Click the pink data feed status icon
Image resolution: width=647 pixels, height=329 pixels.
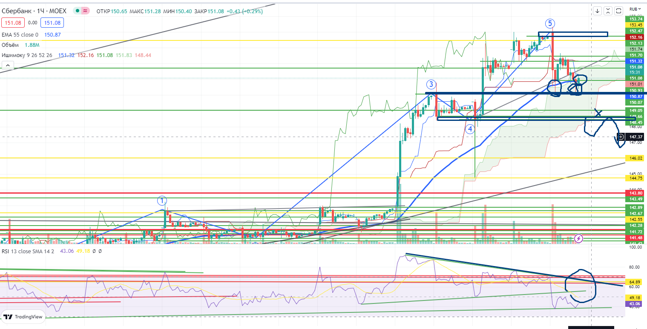85,11
